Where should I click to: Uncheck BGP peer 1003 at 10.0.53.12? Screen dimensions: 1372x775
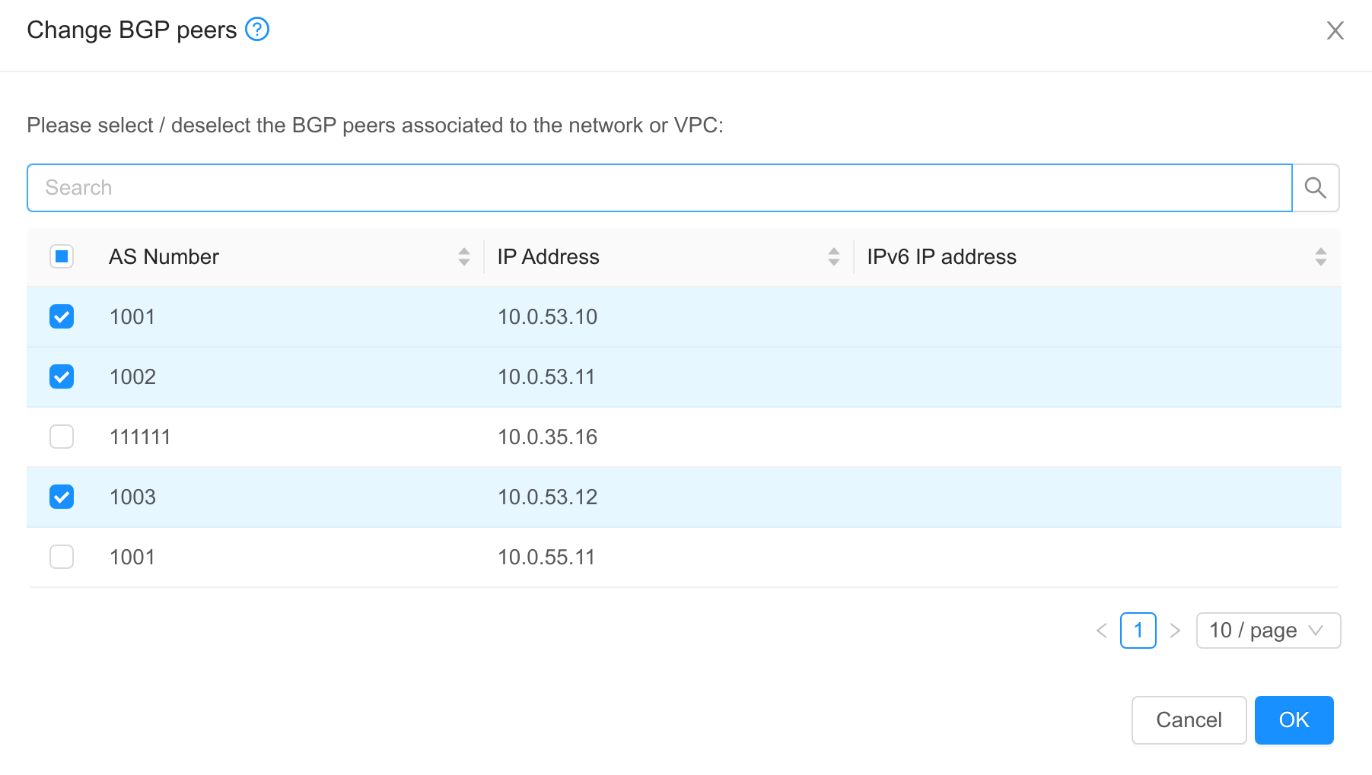[62, 497]
